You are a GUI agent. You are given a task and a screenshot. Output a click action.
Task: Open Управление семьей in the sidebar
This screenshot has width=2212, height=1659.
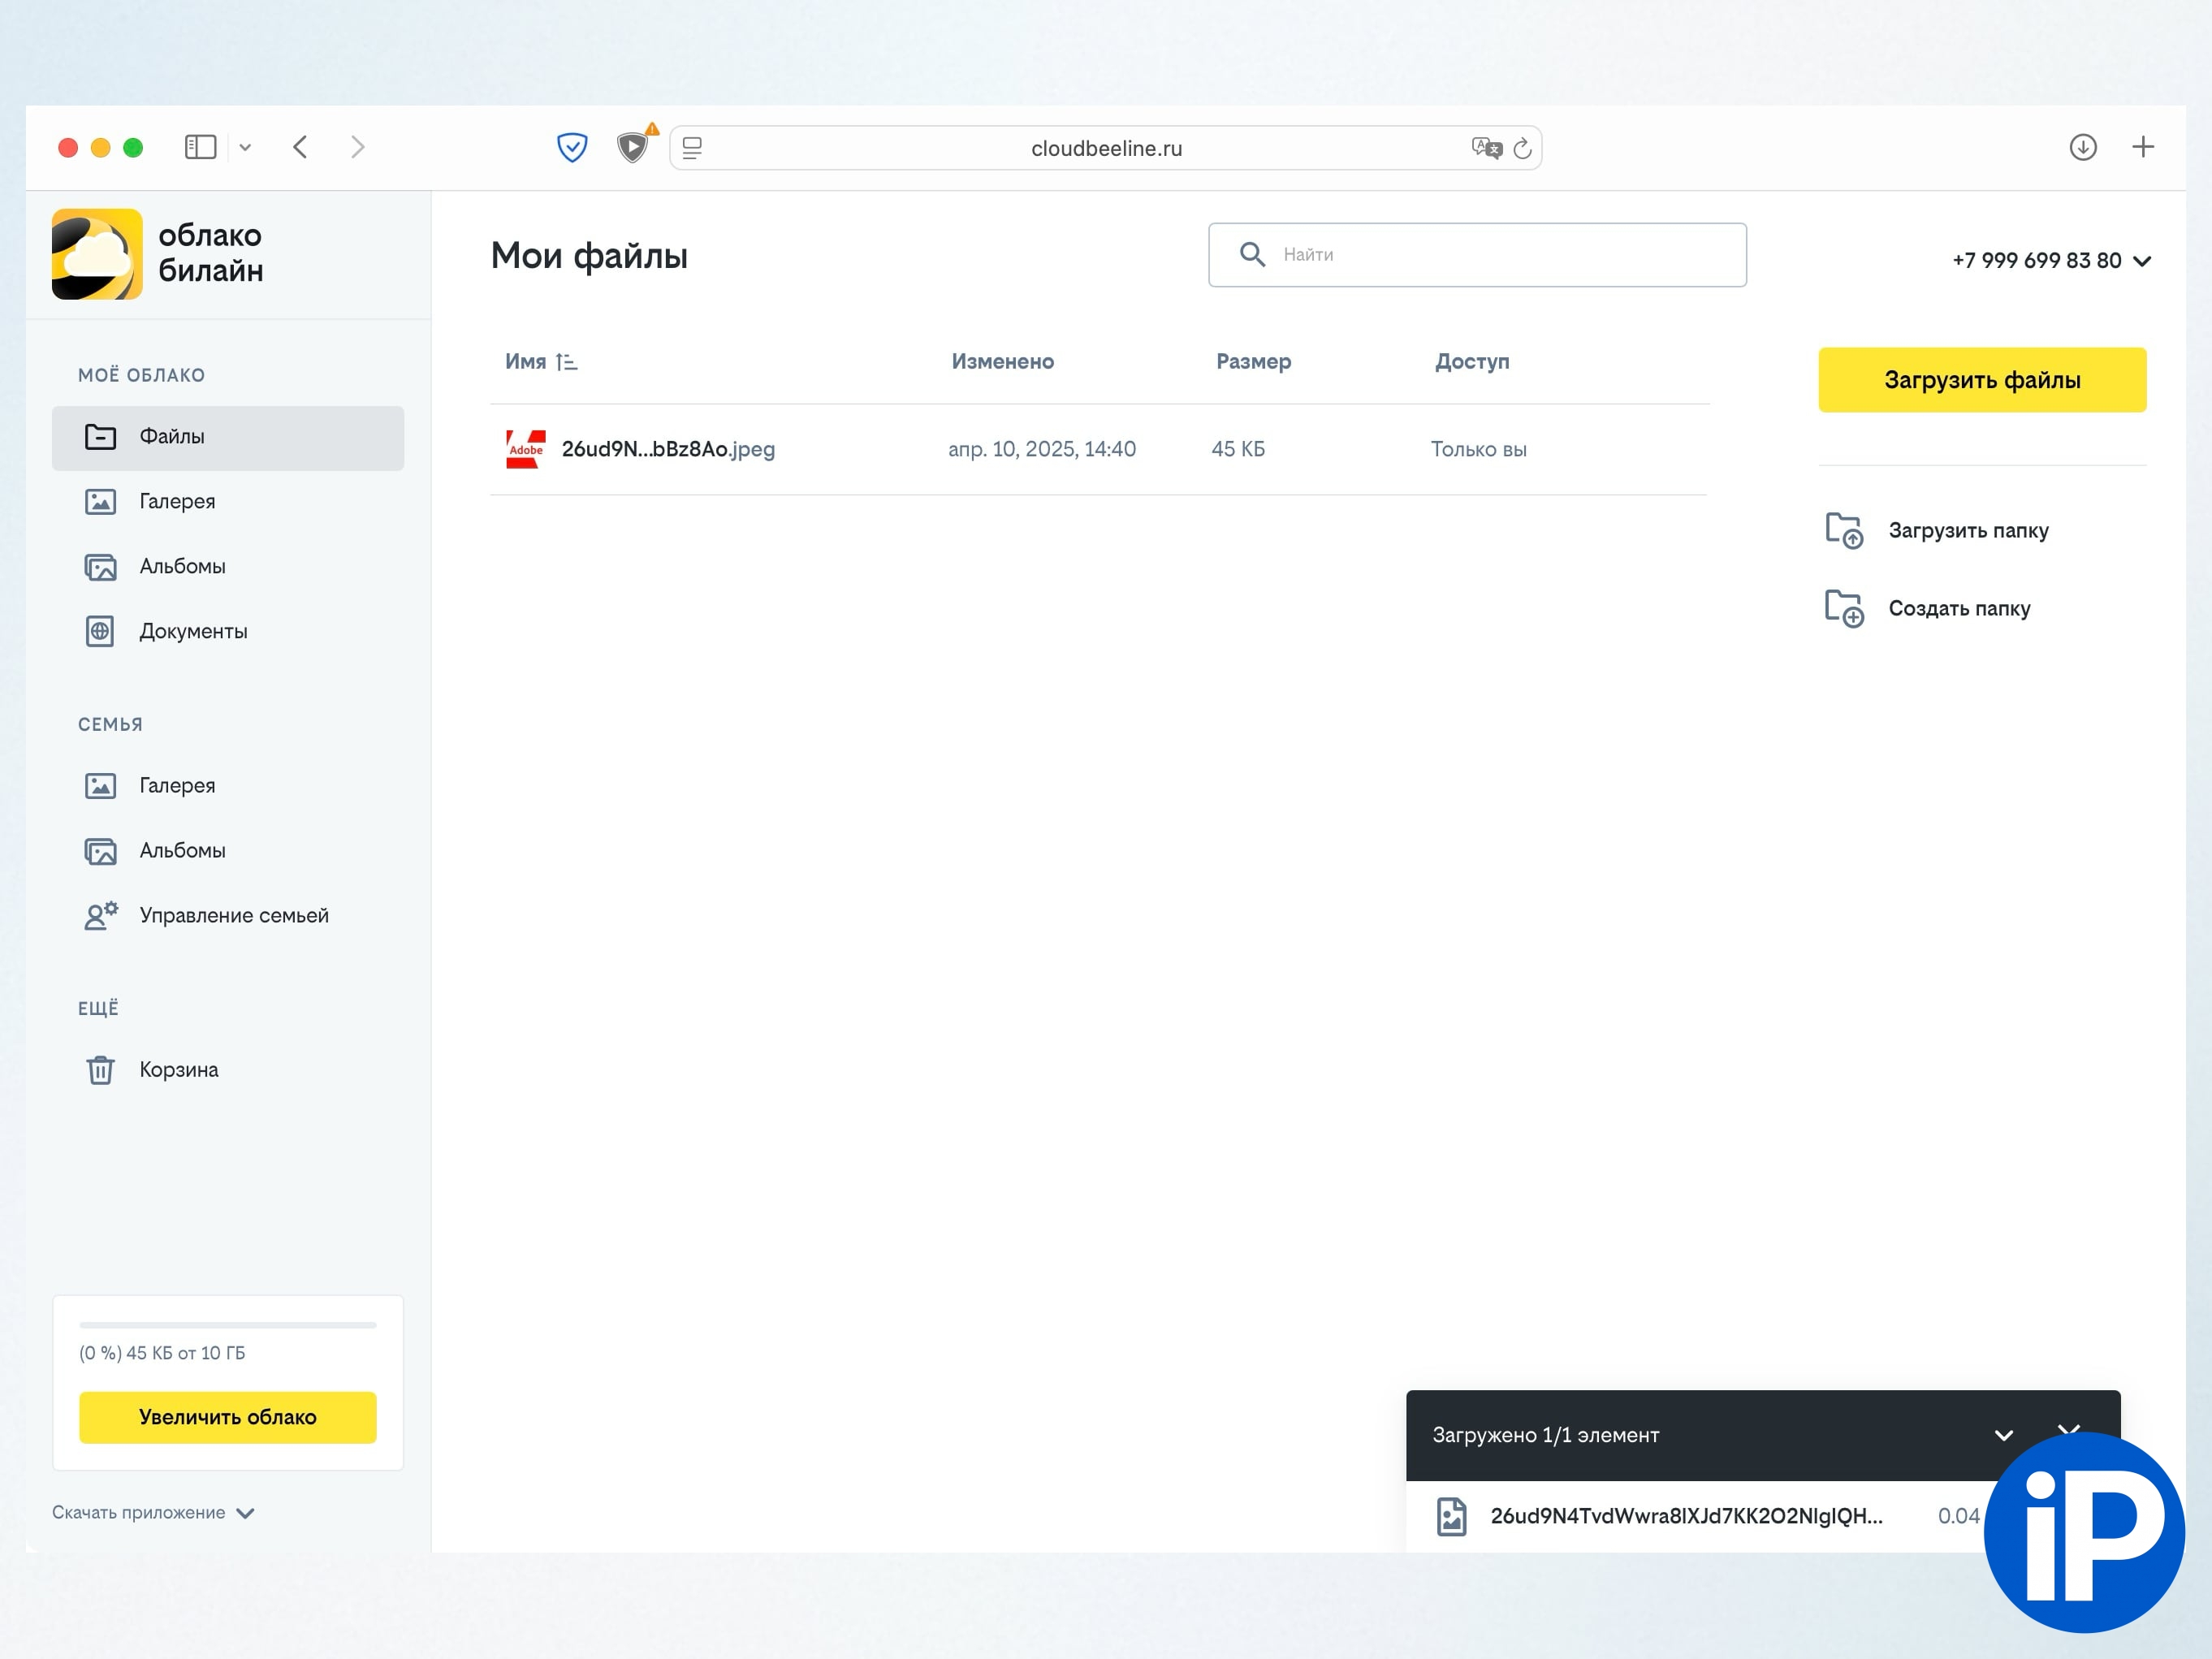coord(233,916)
